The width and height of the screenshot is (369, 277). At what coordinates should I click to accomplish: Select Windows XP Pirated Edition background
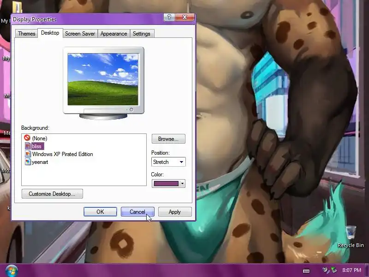59,154
